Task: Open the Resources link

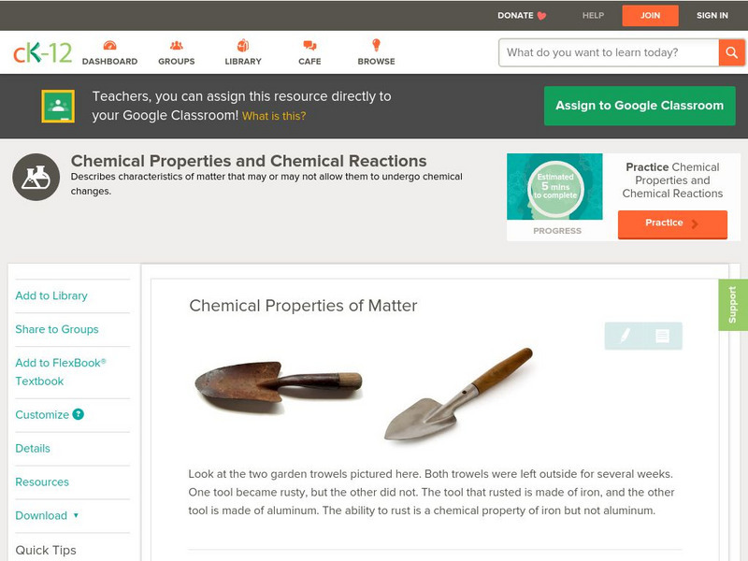Action: (x=42, y=482)
